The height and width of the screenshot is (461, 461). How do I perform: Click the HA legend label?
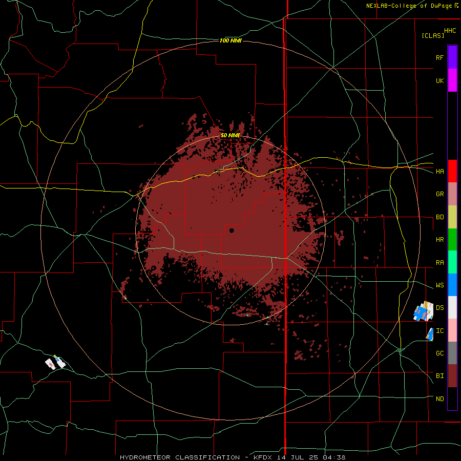click(439, 172)
